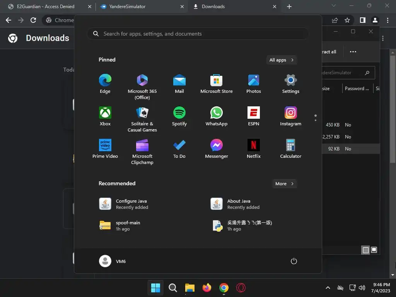Open taskbar Search
Image resolution: width=396 pixels, height=297 pixels.
[173, 288]
